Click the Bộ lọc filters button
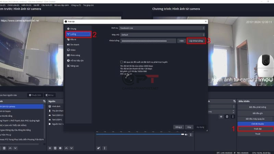The height and width of the screenshot is (154, 274). pyautogui.click(x=50, y=95)
